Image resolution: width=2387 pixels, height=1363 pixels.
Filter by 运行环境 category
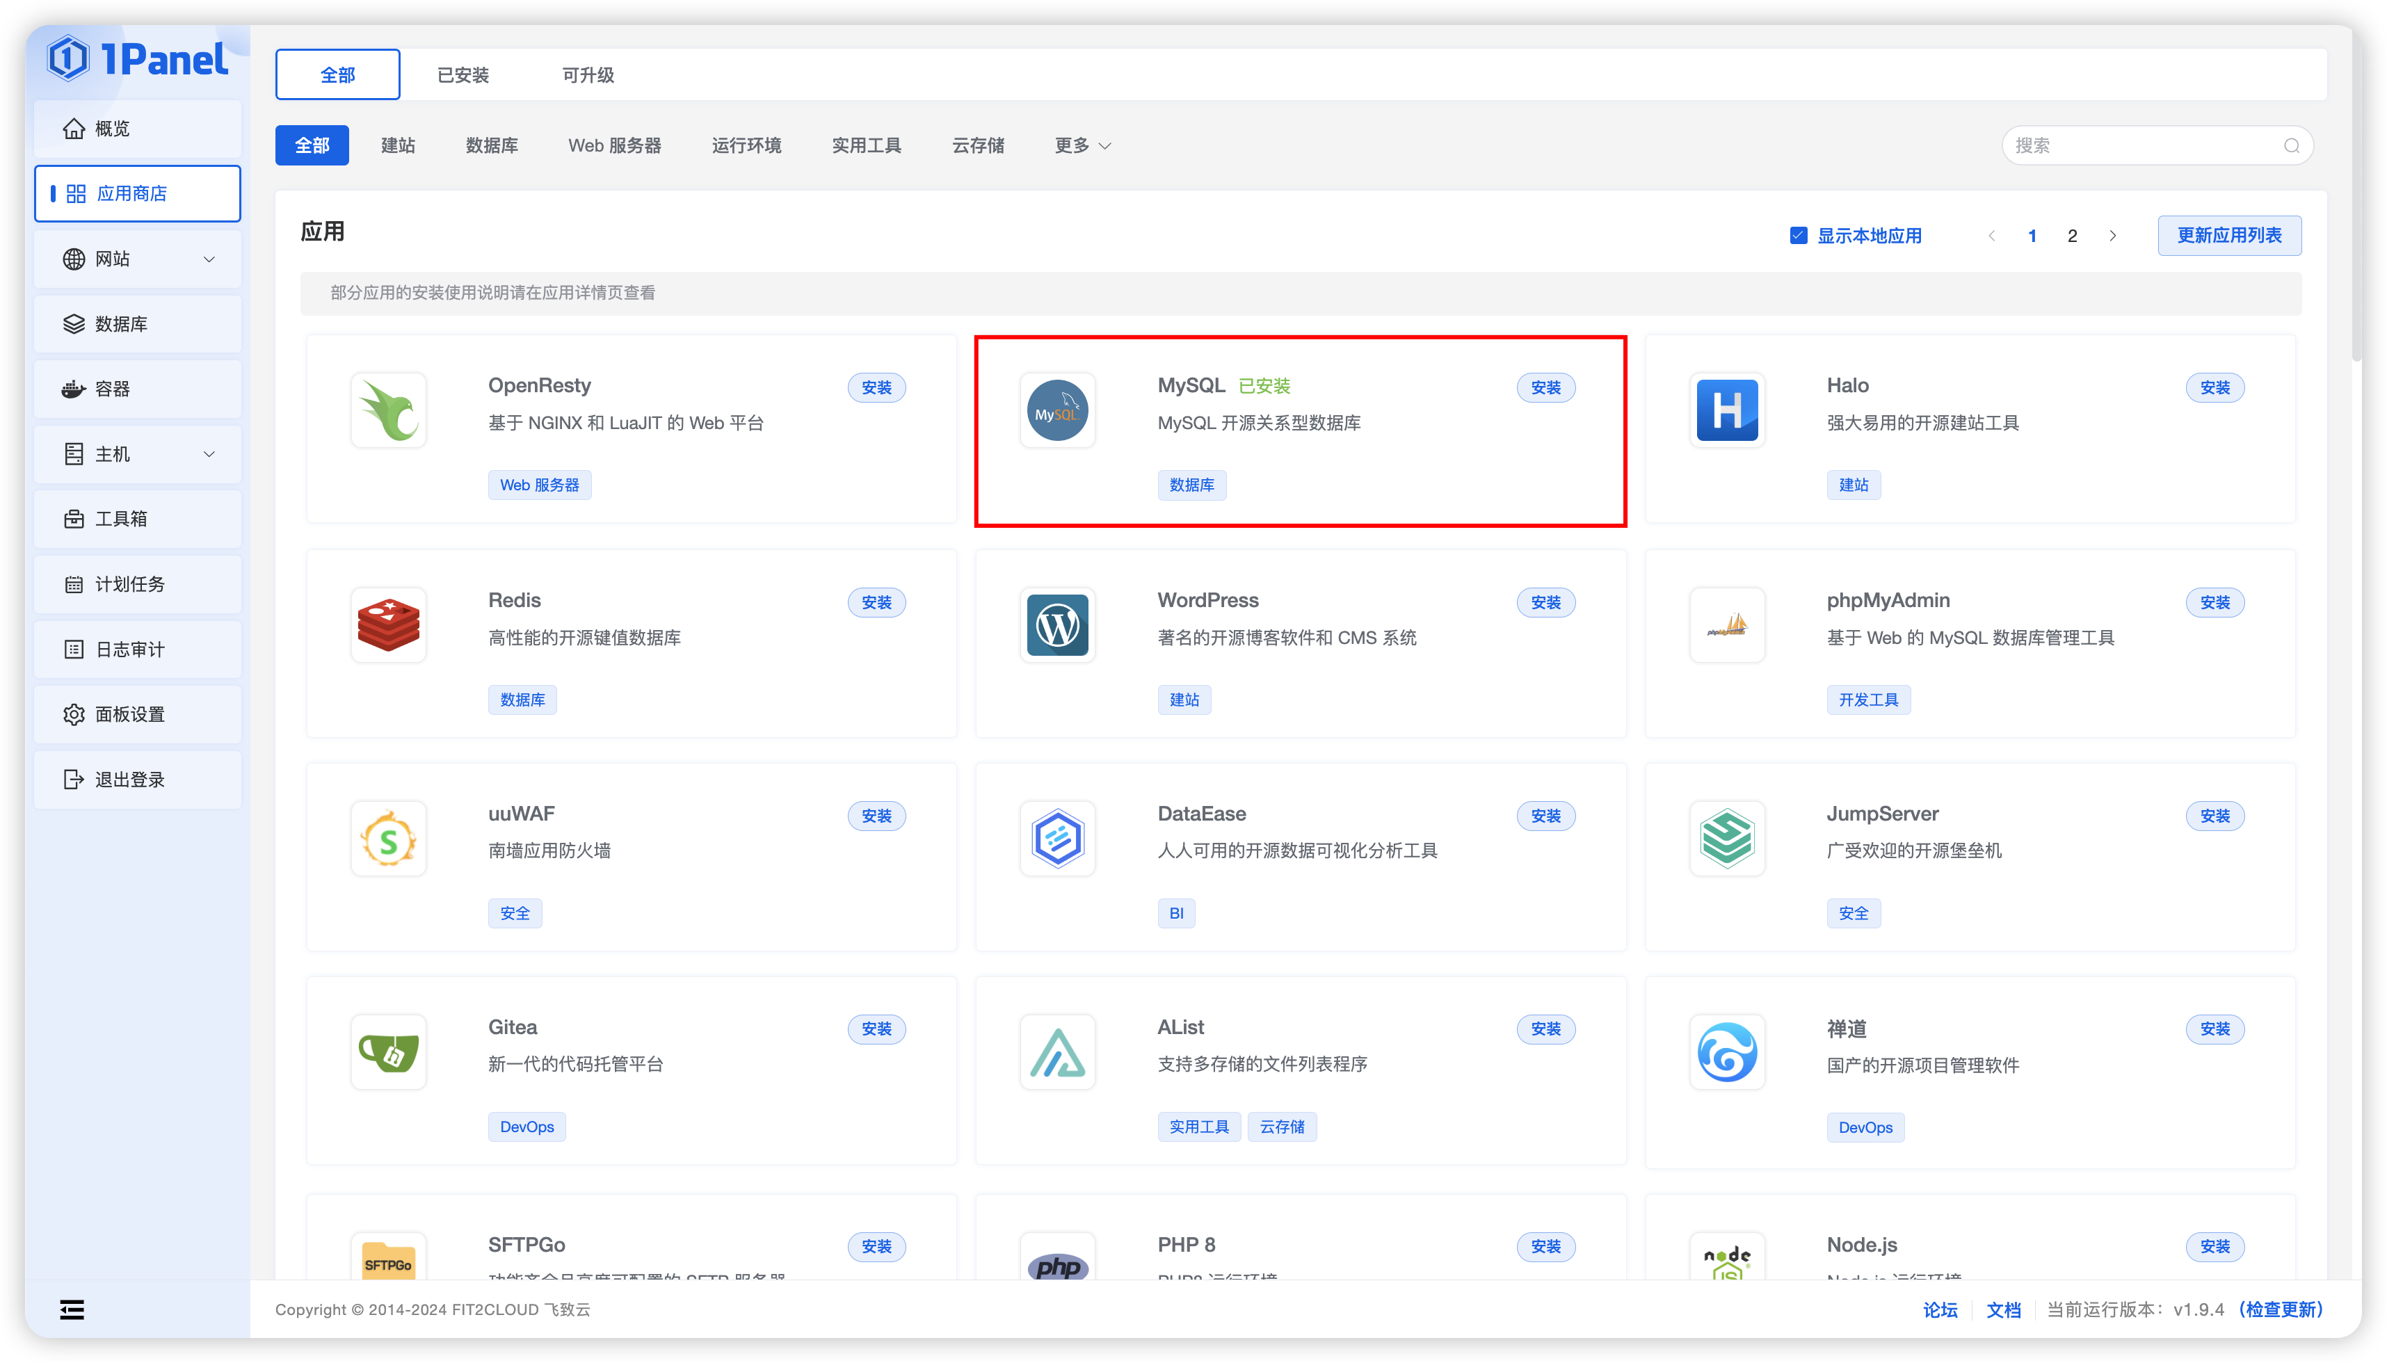(746, 145)
